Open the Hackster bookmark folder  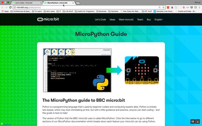click(113, 11)
